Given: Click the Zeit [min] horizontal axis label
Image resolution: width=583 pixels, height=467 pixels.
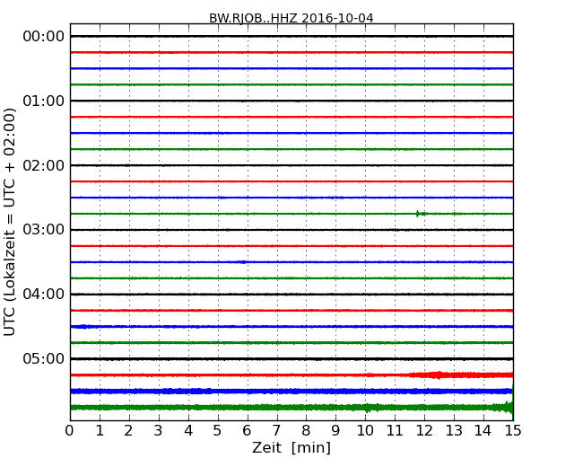Looking at the screenshot, I should (291, 447).
